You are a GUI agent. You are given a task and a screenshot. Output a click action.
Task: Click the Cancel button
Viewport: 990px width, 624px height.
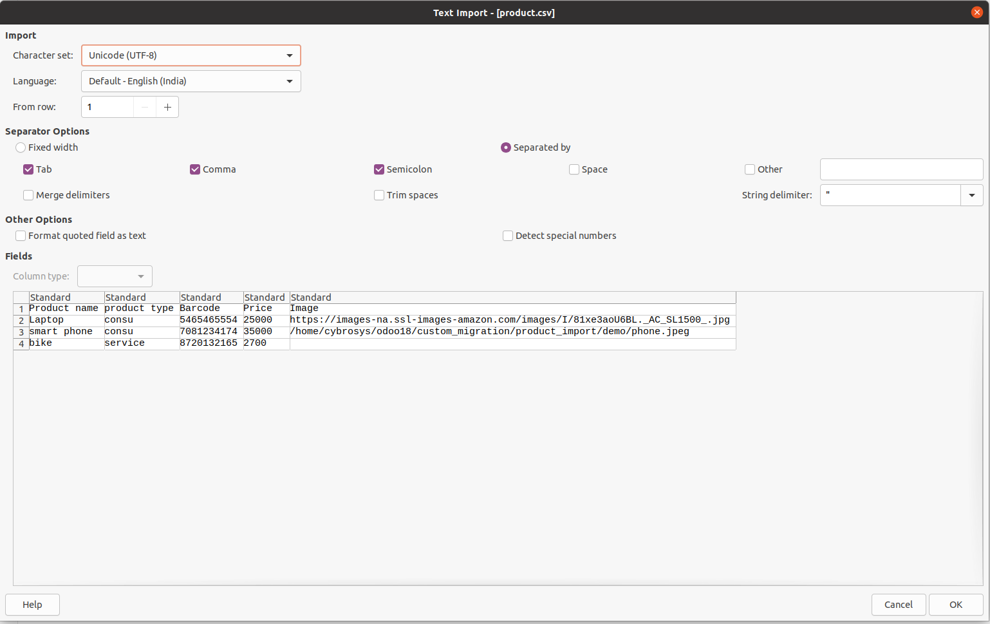click(x=899, y=605)
